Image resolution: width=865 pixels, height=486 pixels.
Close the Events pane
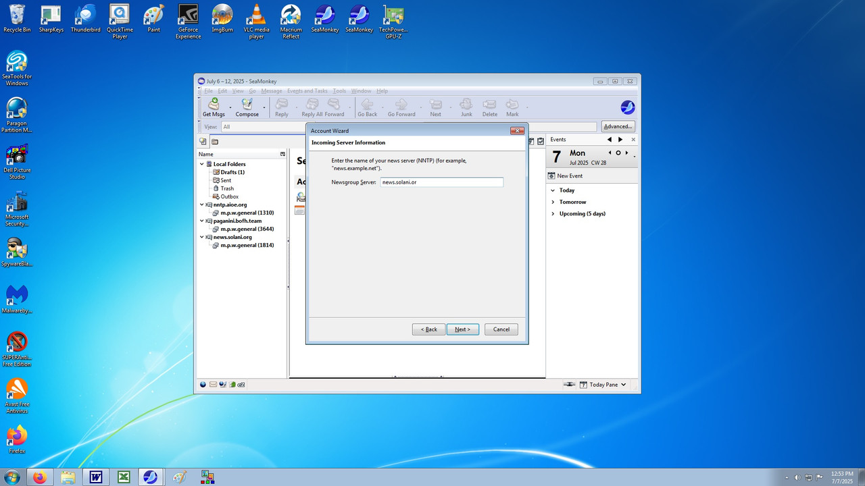pyautogui.click(x=633, y=140)
